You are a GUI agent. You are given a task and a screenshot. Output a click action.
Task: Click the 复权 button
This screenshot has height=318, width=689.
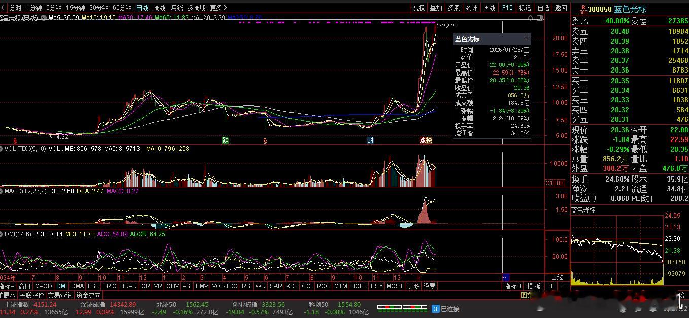click(419, 8)
